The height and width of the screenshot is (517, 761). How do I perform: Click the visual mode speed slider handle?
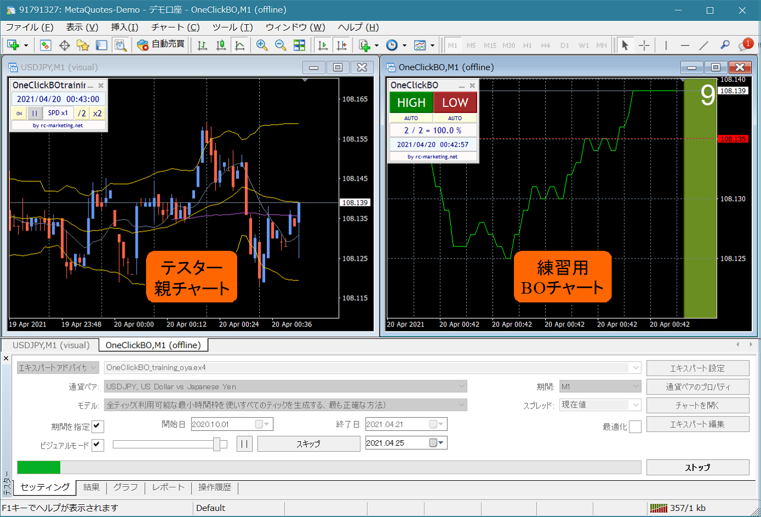pos(217,444)
